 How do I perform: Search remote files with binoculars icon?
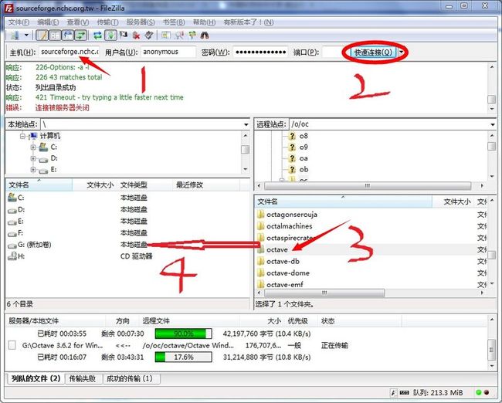click(x=205, y=36)
